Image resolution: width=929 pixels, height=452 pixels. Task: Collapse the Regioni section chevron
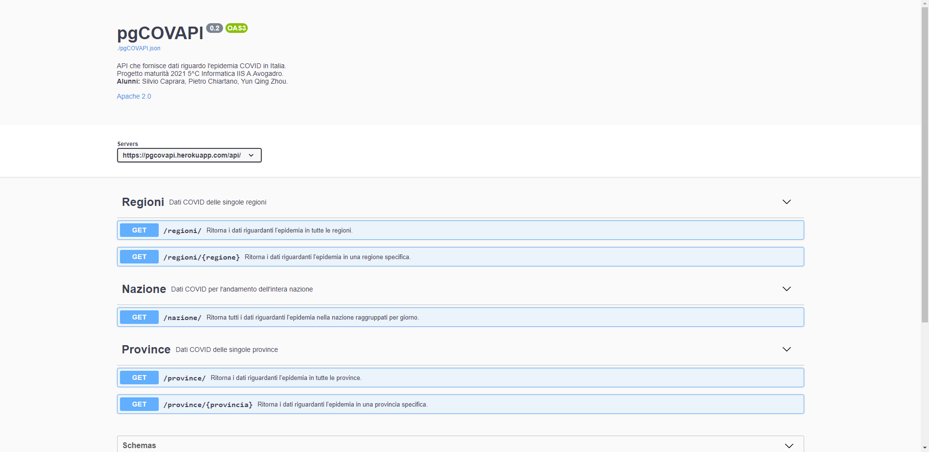click(x=787, y=202)
